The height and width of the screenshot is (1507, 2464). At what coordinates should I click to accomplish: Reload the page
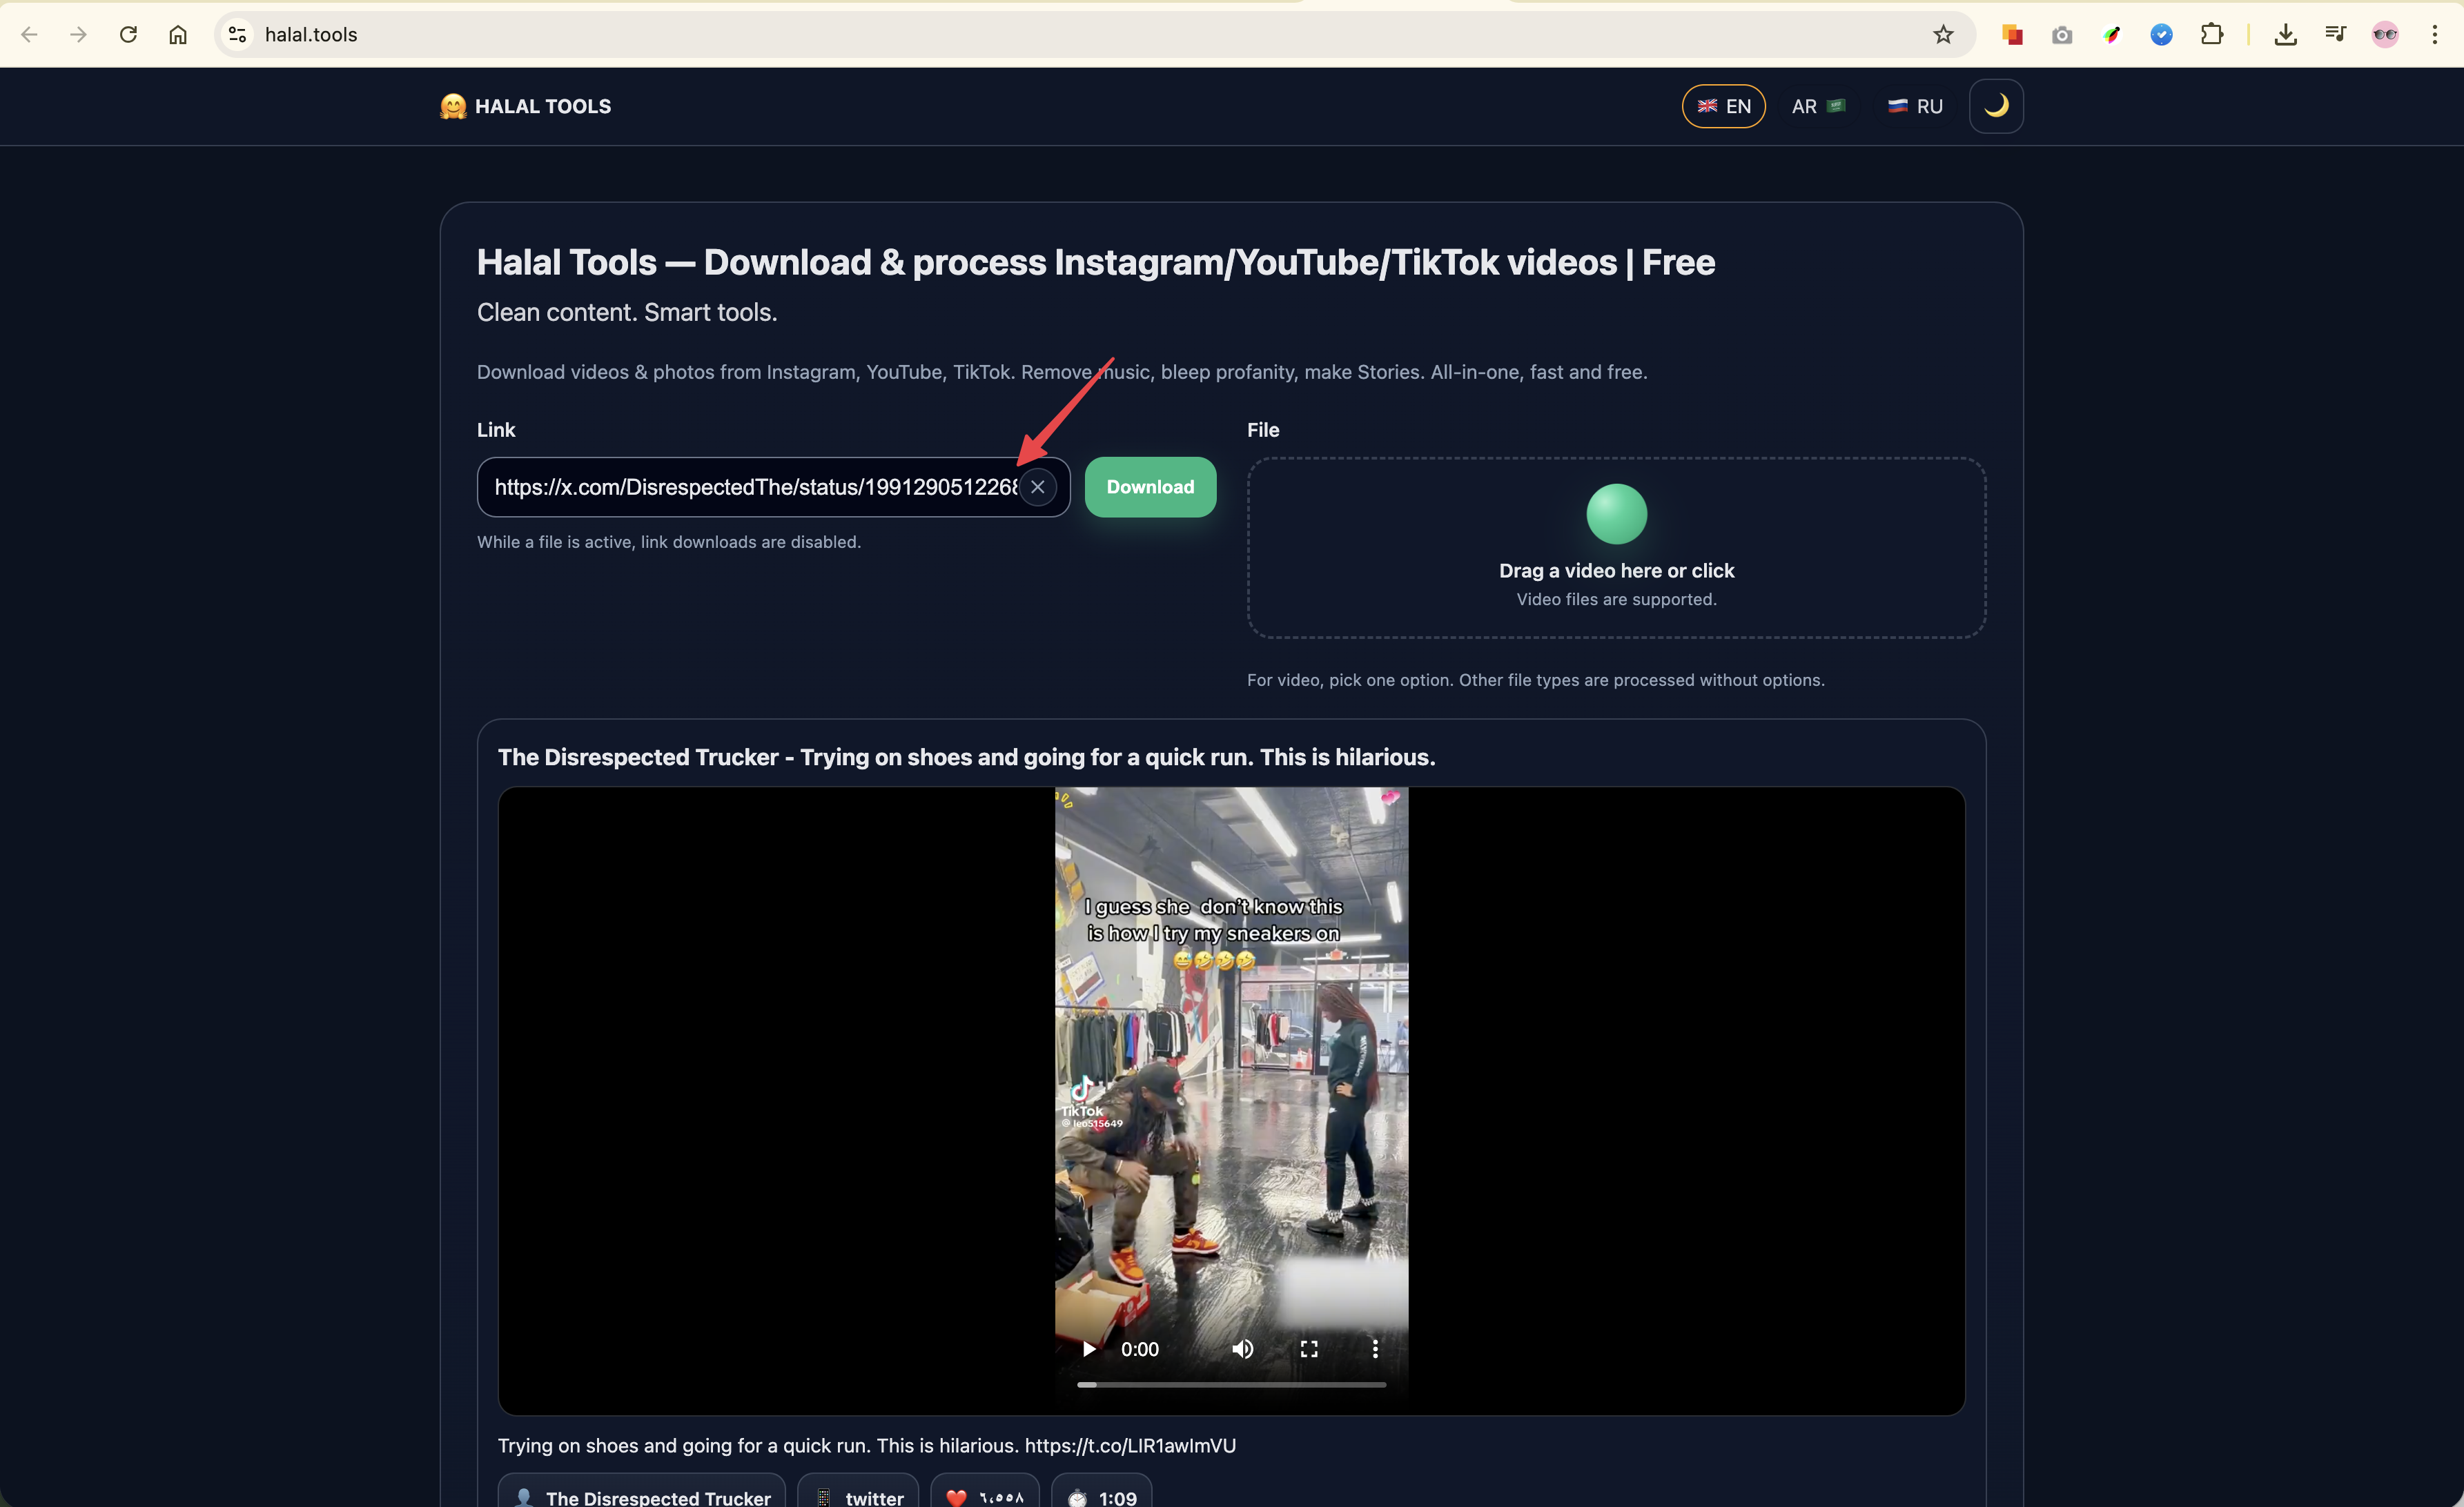pyautogui.click(x=128, y=35)
